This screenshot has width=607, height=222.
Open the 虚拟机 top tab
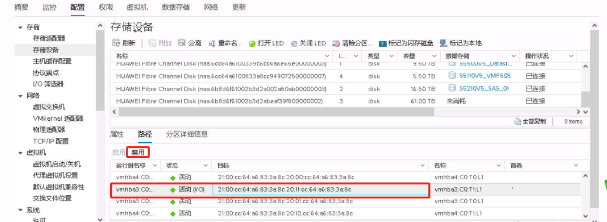point(137,7)
